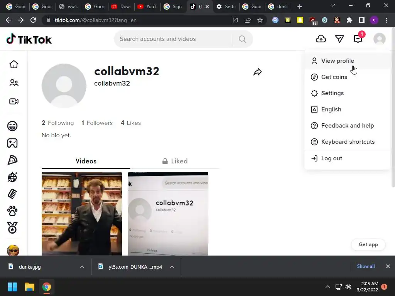The height and width of the screenshot is (296, 395).
Task: Switch to the YouTube tab
Action: (147, 7)
